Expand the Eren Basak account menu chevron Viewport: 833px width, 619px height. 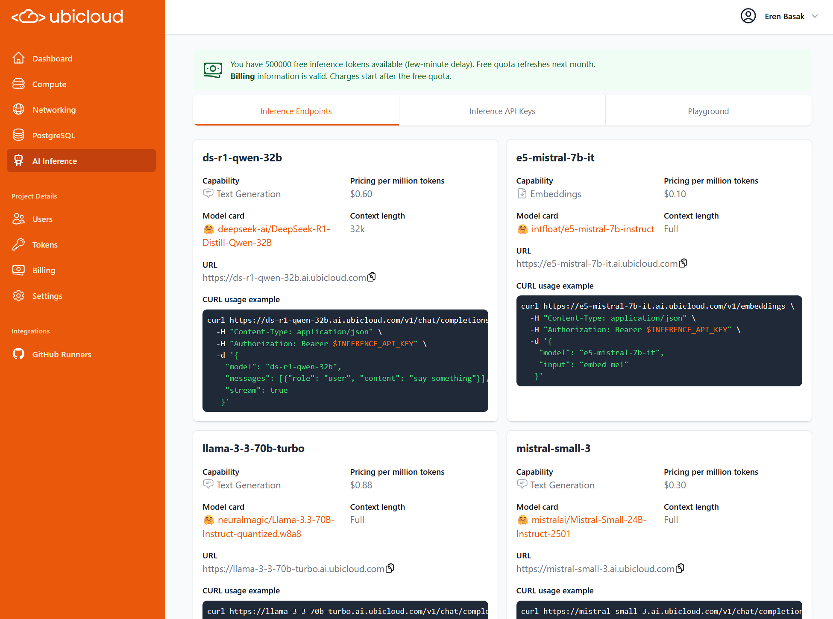tap(815, 16)
